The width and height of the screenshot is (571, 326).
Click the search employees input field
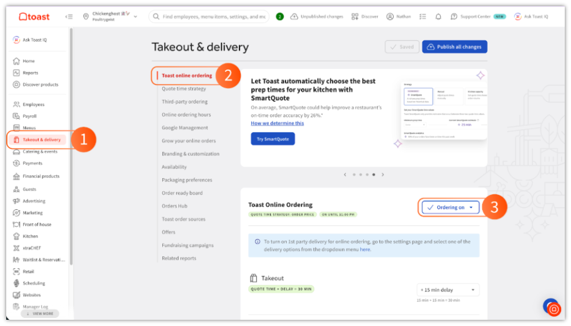pyautogui.click(x=213, y=17)
